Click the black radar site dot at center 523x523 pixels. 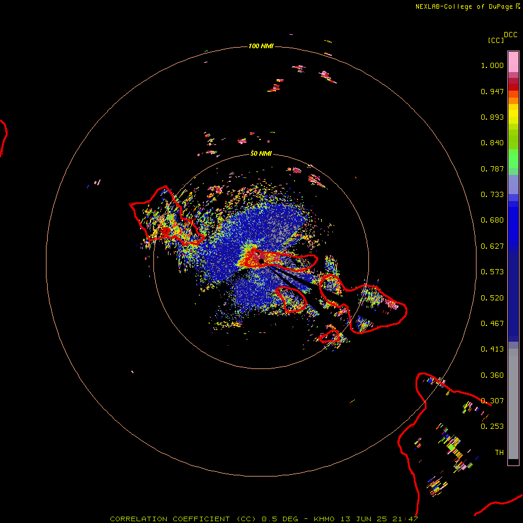point(261,261)
